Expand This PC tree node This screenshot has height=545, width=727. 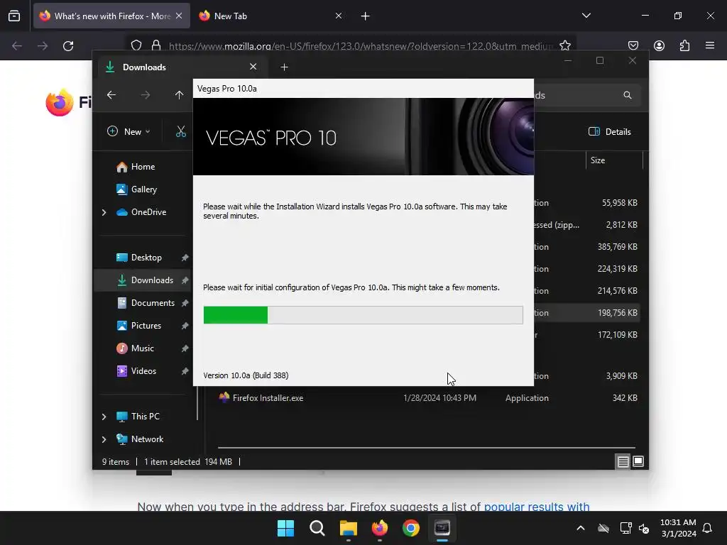tap(104, 417)
